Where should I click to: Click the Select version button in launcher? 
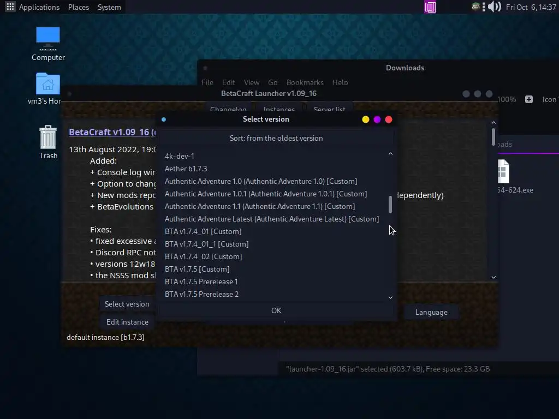point(127,304)
